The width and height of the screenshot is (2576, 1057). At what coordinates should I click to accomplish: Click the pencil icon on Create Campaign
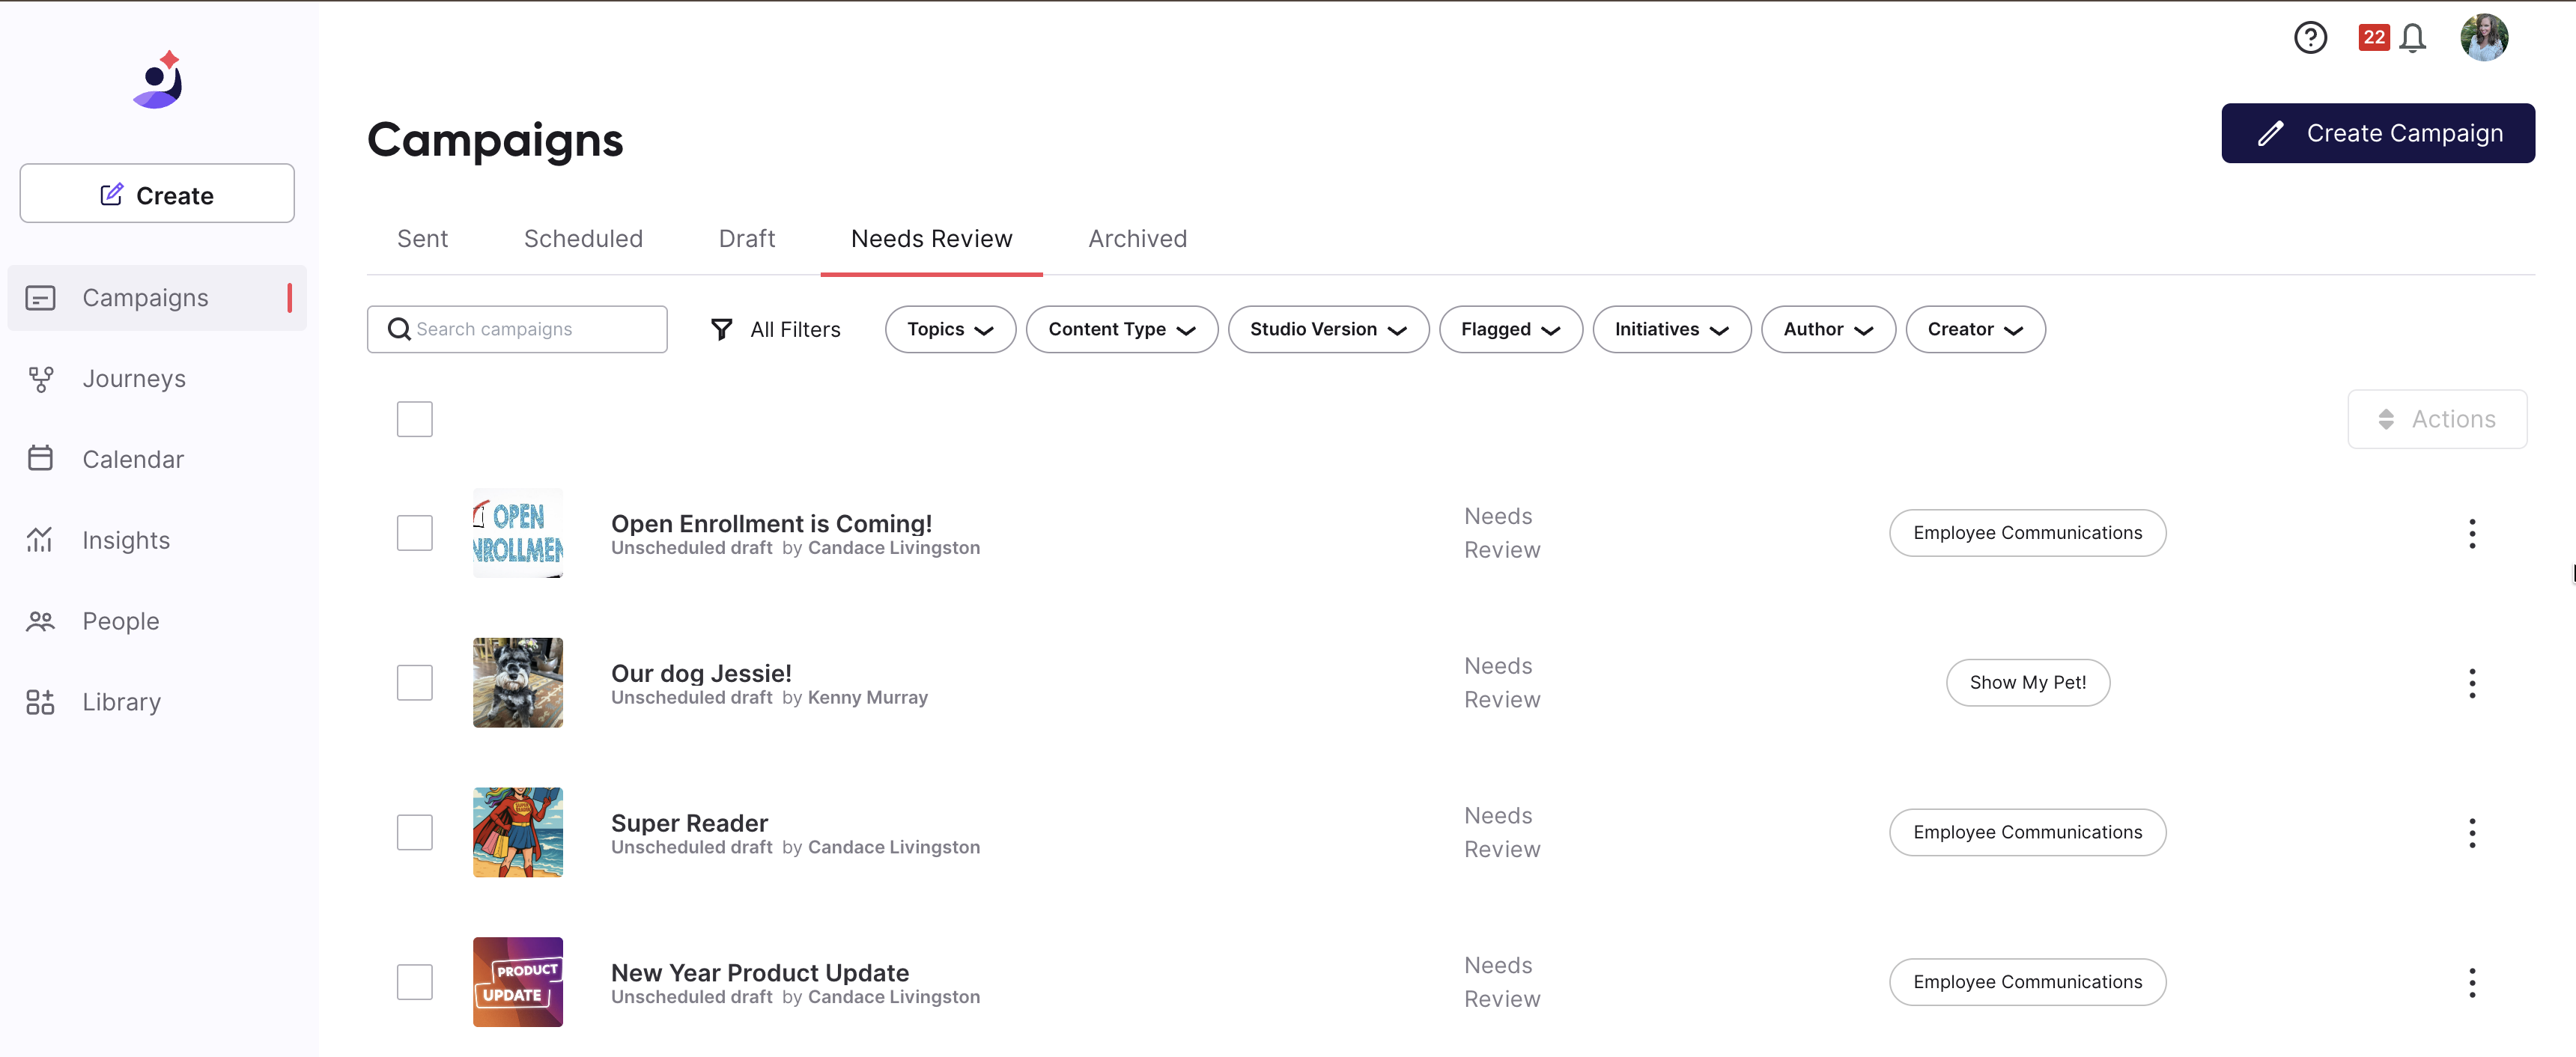click(x=2270, y=133)
